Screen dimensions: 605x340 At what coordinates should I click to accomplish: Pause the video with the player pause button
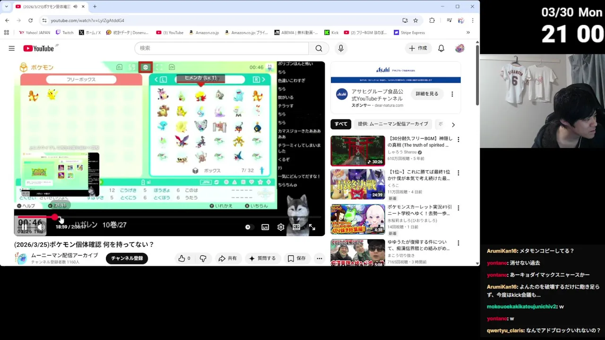pyautogui.click(x=24, y=227)
